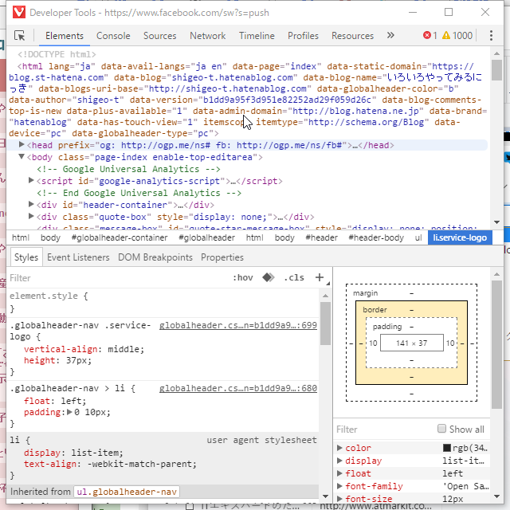Select the DOCTYPE html line

pyautogui.click(x=57, y=54)
